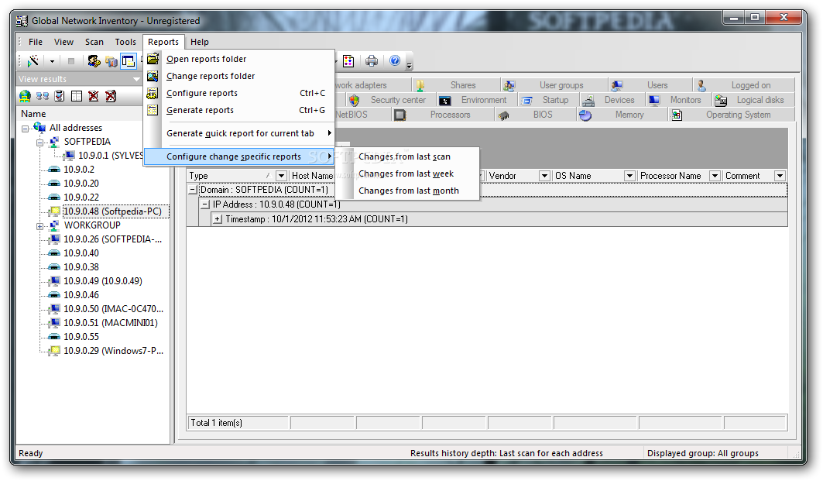823x481 pixels.
Task: Click the colored list options toolbar icon
Action: coord(348,61)
